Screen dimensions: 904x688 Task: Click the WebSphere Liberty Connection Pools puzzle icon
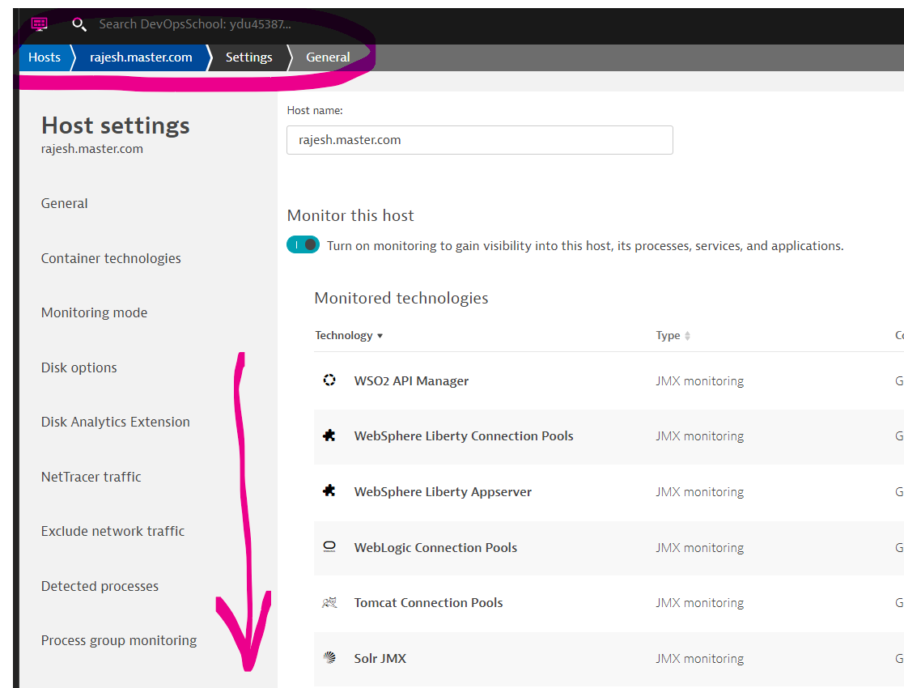[329, 436]
